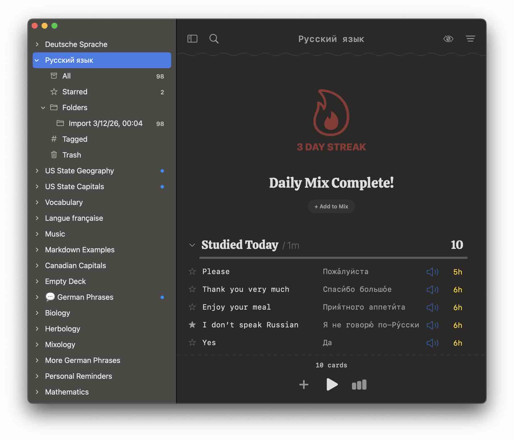Select the Mixology deck
This screenshot has height=440, width=514.
click(60, 345)
